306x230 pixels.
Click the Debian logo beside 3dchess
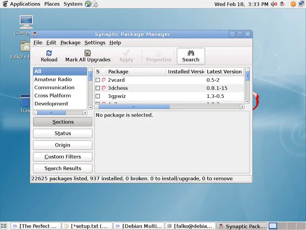(x=104, y=88)
